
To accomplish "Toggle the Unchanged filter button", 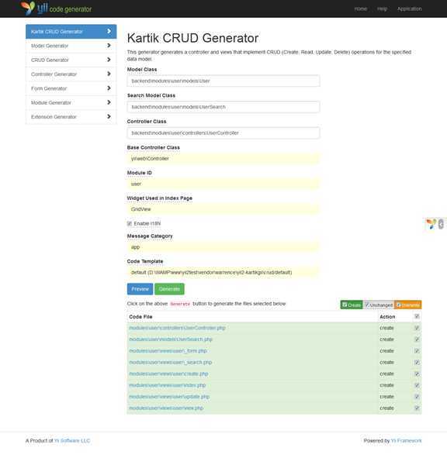I will tap(379, 305).
